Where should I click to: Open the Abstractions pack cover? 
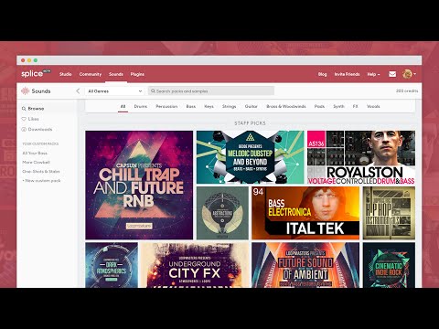[x=222, y=213]
